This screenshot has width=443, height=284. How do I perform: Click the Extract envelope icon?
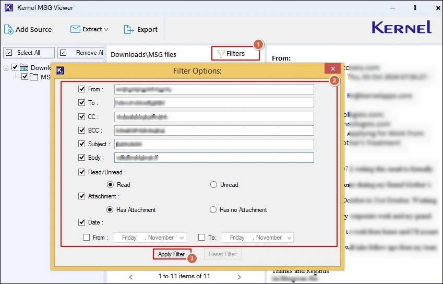[75, 29]
